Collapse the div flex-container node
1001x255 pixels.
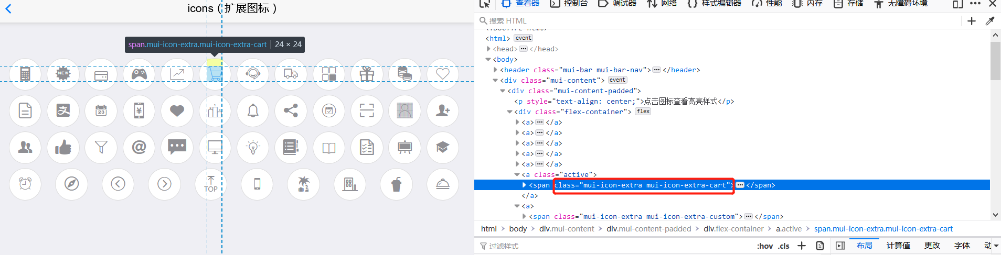509,112
